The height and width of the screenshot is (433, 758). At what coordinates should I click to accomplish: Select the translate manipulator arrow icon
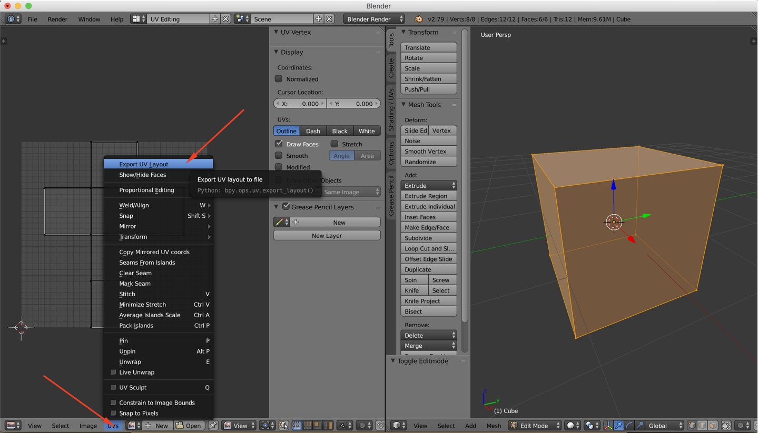(619, 425)
